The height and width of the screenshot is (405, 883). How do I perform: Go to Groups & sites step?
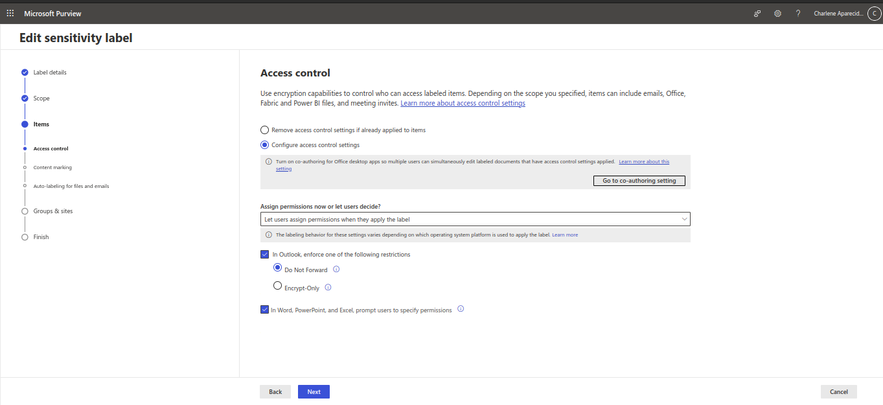click(x=53, y=211)
